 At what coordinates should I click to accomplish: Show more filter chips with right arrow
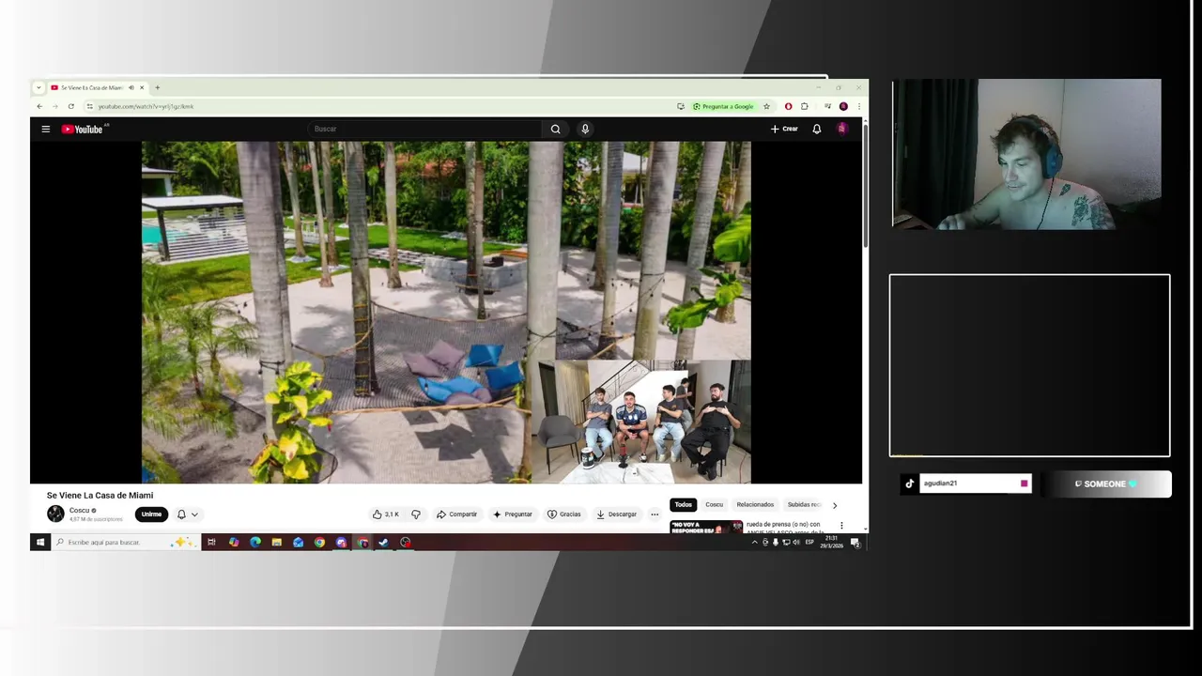835,505
